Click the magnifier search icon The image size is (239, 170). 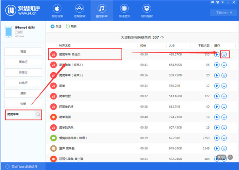38,114
